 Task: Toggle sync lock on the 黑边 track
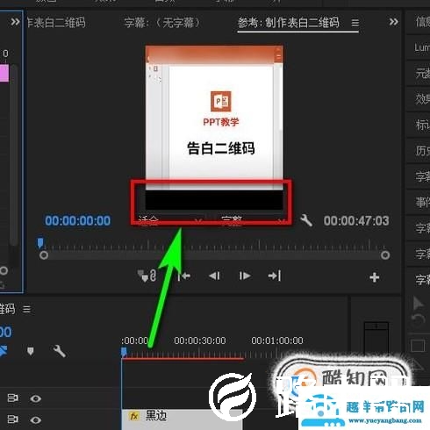12,419
